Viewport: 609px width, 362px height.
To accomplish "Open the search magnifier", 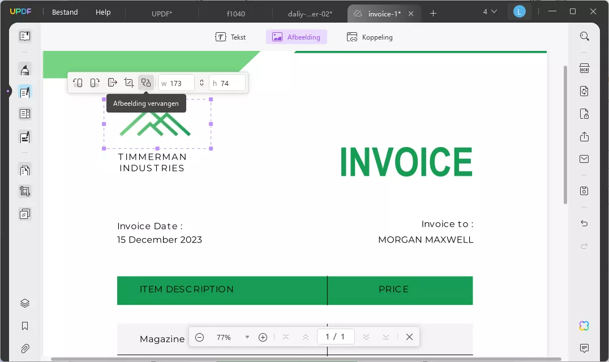I will 585,36.
